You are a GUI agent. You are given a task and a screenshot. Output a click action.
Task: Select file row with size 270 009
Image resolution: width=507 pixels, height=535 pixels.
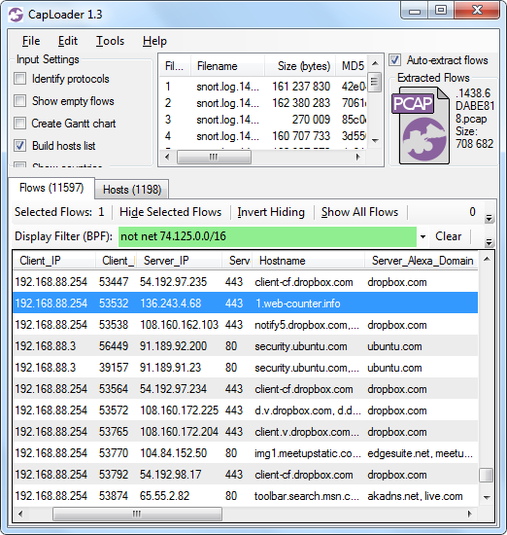tap(263, 120)
